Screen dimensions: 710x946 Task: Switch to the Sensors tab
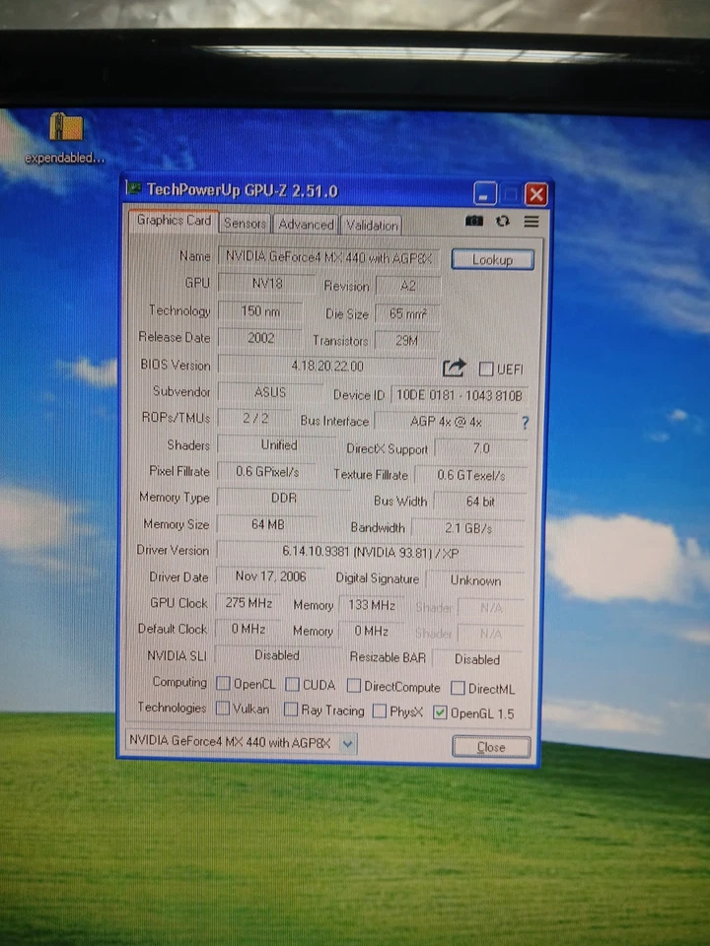pos(245,224)
